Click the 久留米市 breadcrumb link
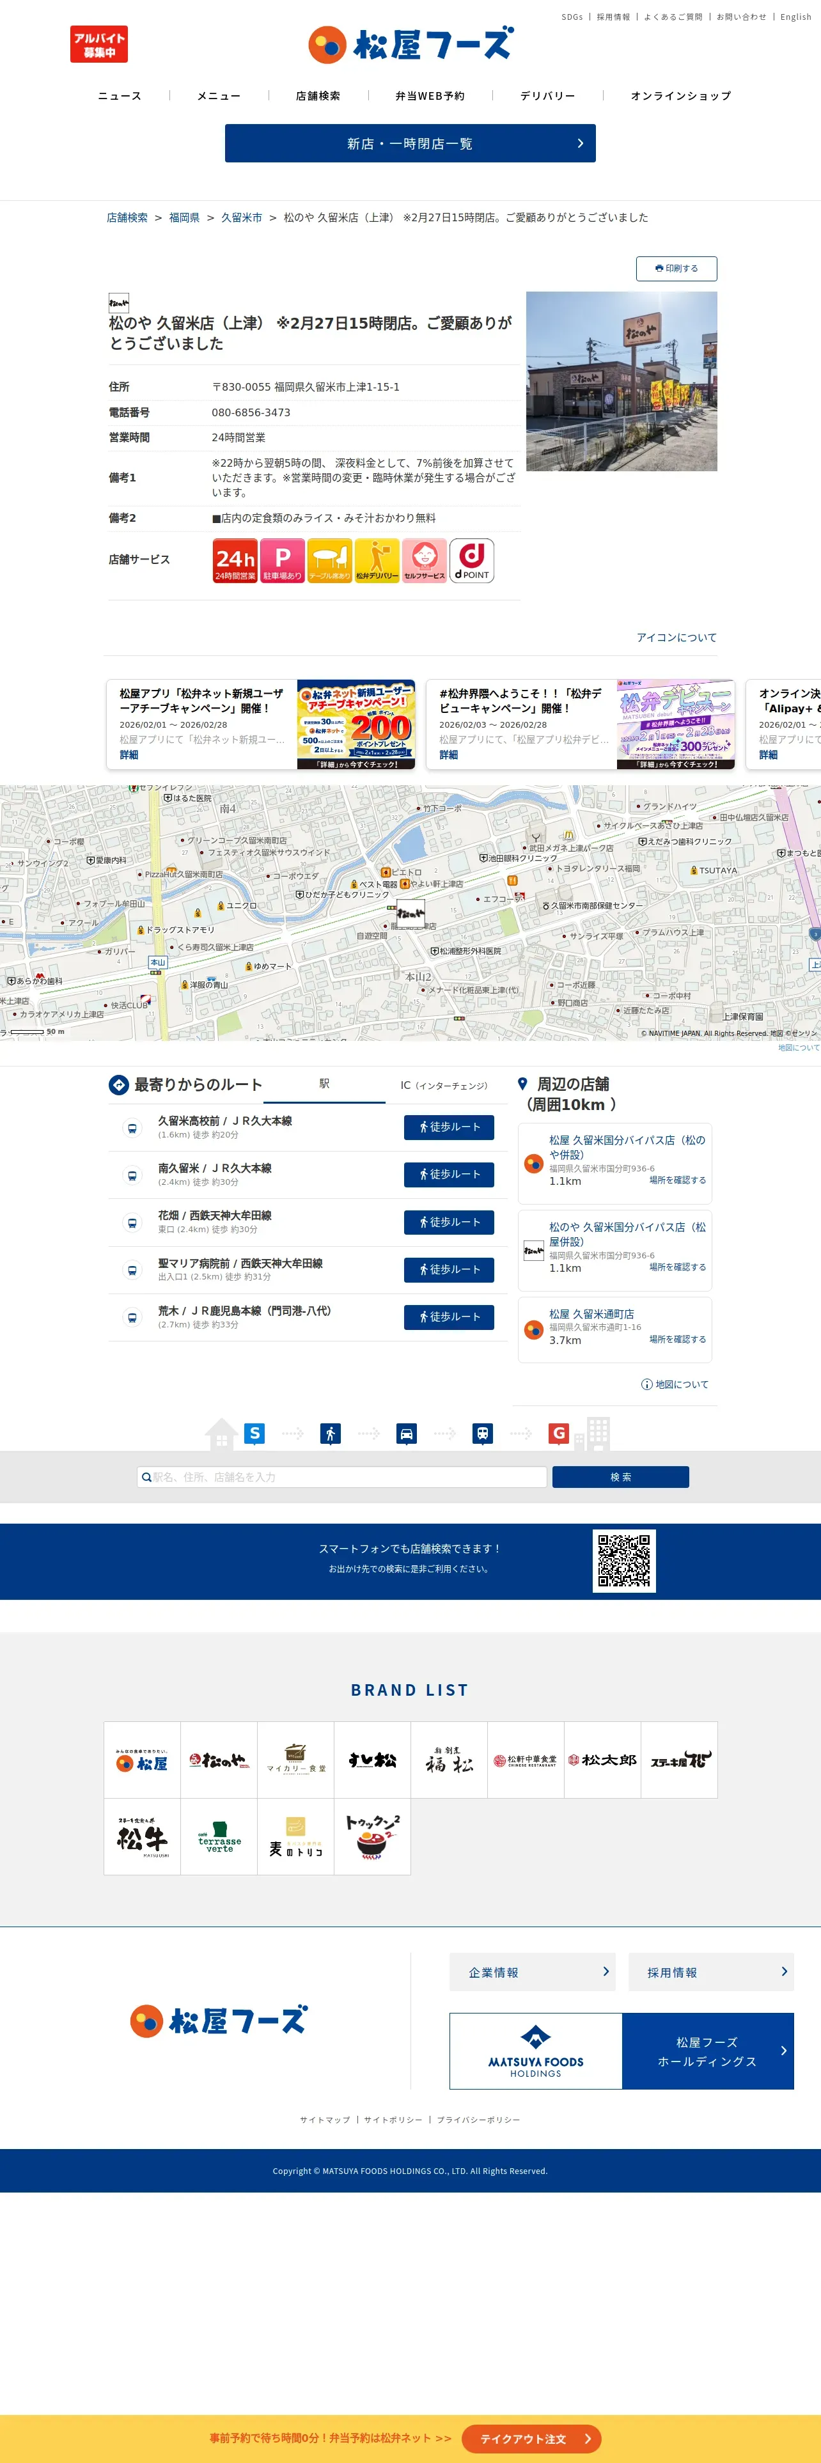Image resolution: width=821 pixels, height=2463 pixels. coord(242,218)
